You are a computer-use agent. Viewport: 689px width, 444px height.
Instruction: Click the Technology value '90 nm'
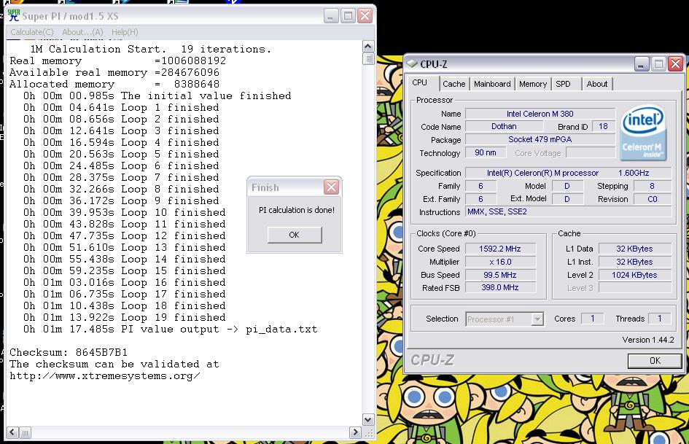pyautogui.click(x=486, y=152)
